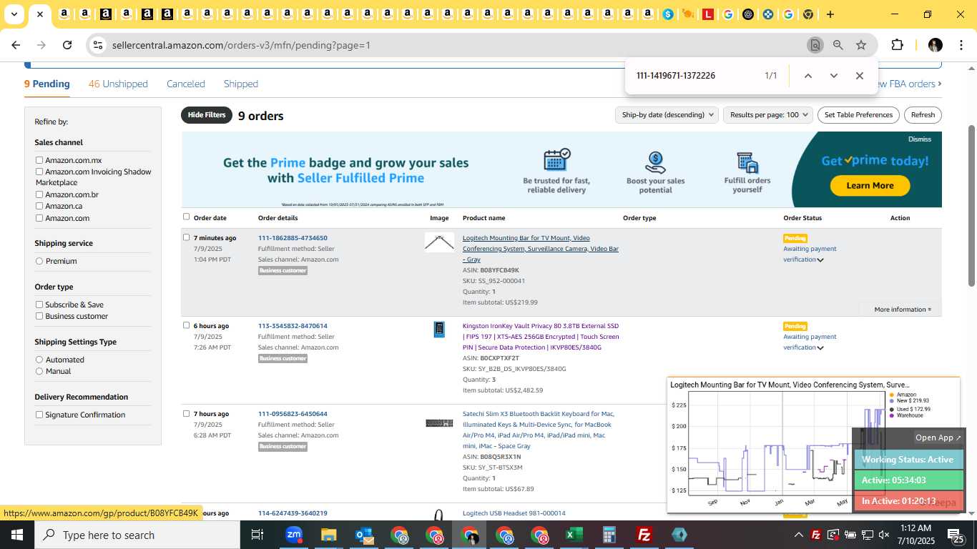Open Windows Start menu
Image resolution: width=977 pixels, height=549 pixels.
pos(17,535)
